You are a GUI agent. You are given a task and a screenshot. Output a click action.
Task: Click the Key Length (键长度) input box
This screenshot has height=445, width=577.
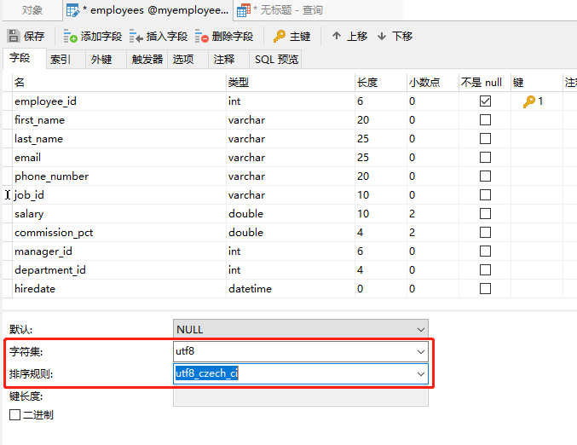[301, 396]
